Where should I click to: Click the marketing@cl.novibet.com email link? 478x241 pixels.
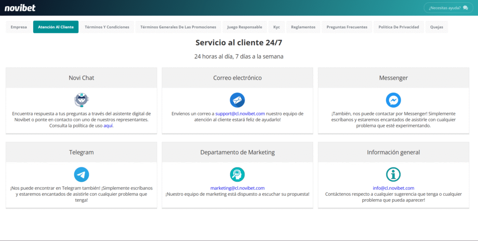click(x=237, y=188)
